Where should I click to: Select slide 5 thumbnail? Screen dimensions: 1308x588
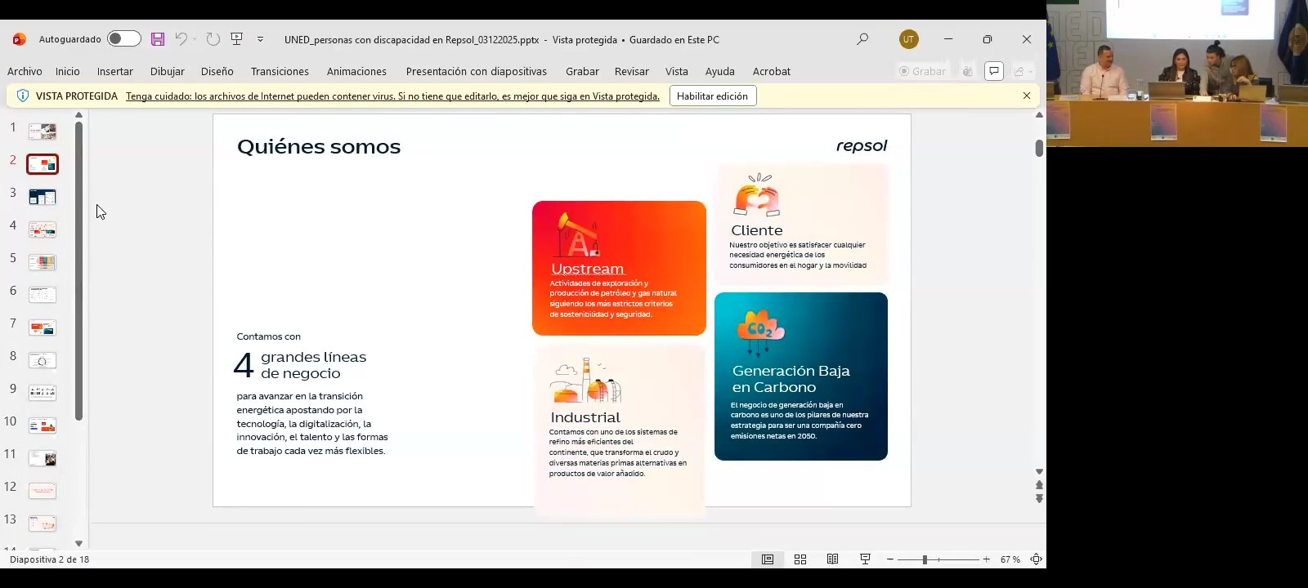(43, 262)
